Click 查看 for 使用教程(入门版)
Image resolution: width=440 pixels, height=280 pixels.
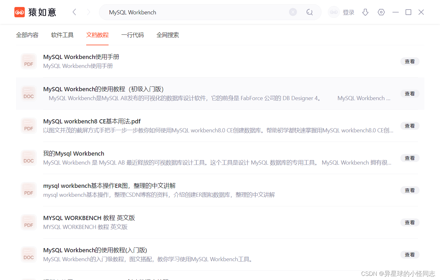[410, 255]
